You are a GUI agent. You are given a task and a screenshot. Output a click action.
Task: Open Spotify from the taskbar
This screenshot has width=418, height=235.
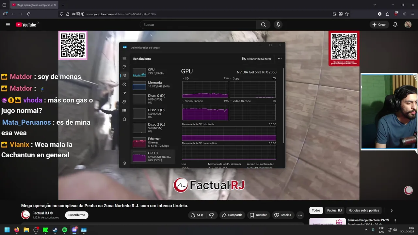pos(65,230)
